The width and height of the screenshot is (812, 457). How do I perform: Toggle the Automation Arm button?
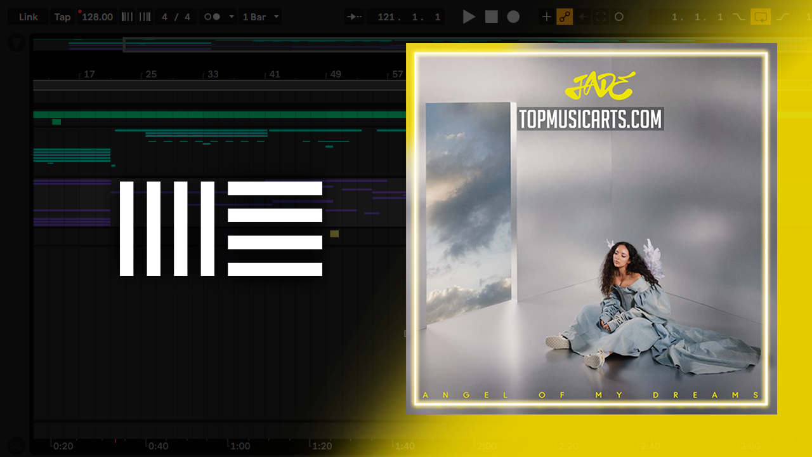pos(565,17)
